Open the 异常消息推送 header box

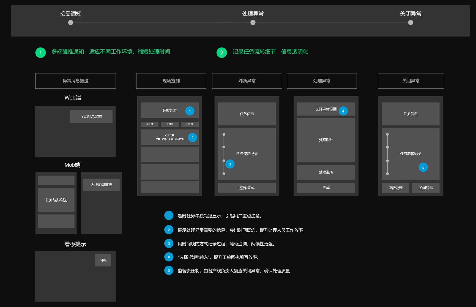pyautogui.click(x=76, y=81)
